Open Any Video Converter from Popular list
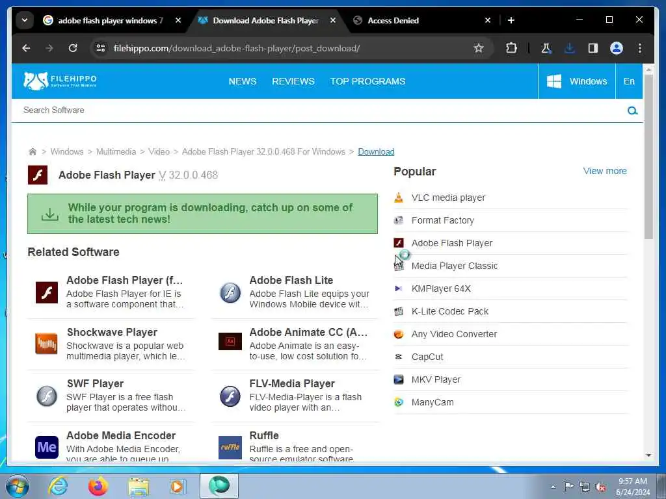The height and width of the screenshot is (499, 666). [454, 335]
